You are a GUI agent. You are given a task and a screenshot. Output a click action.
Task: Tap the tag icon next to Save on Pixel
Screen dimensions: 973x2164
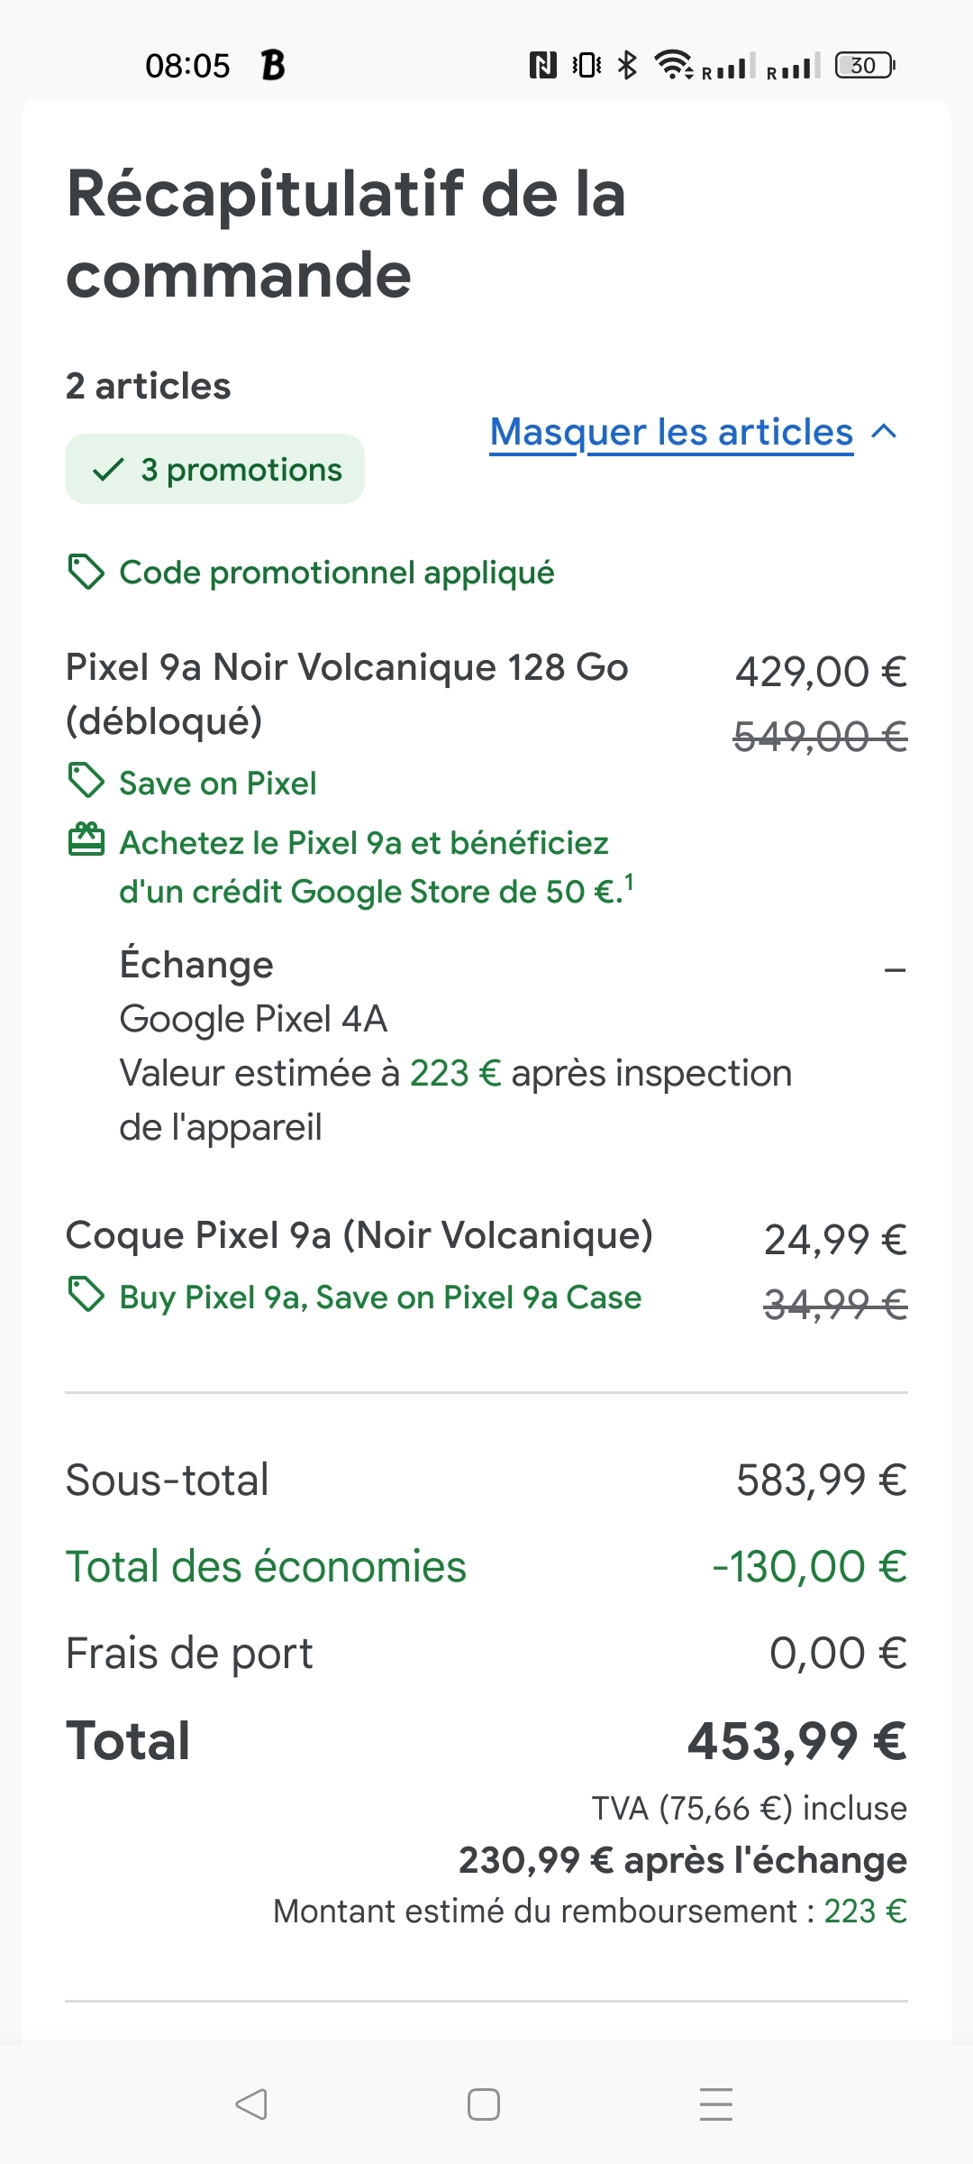(x=86, y=782)
